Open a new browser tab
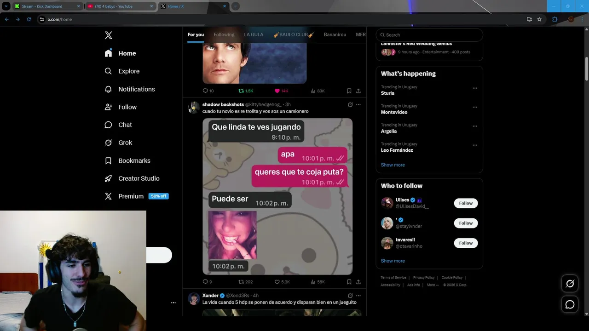 235,6
